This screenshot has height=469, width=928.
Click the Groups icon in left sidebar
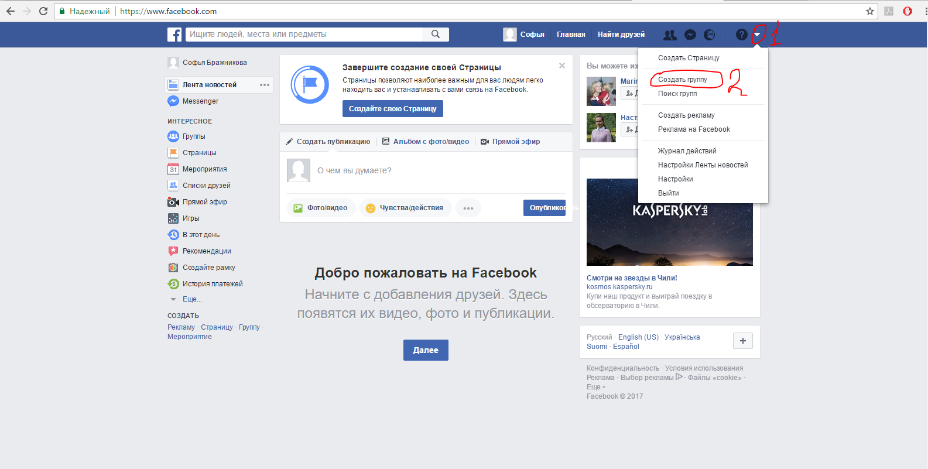(x=173, y=136)
